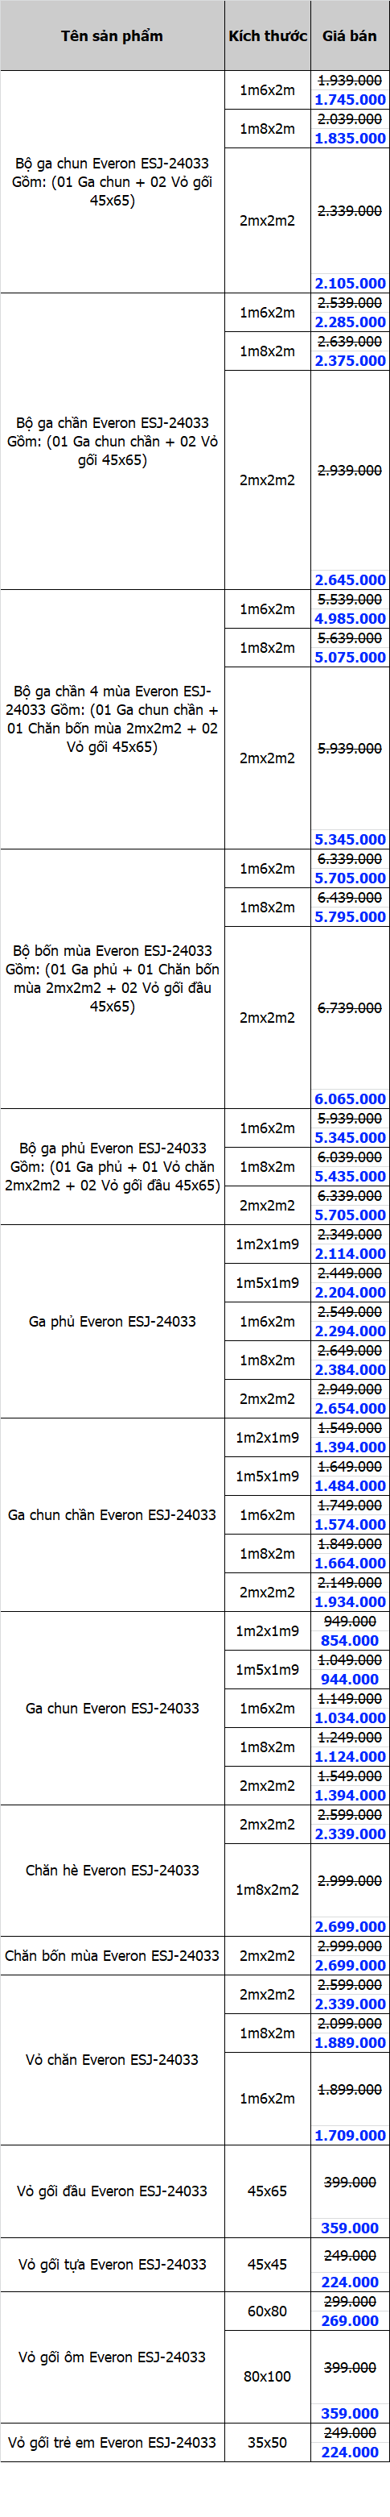Image resolution: width=390 pixels, height=2517 pixels.
Task: Click size '1m2x1m9' in Ga phủ Everon rows
Action: coord(267,1244)
